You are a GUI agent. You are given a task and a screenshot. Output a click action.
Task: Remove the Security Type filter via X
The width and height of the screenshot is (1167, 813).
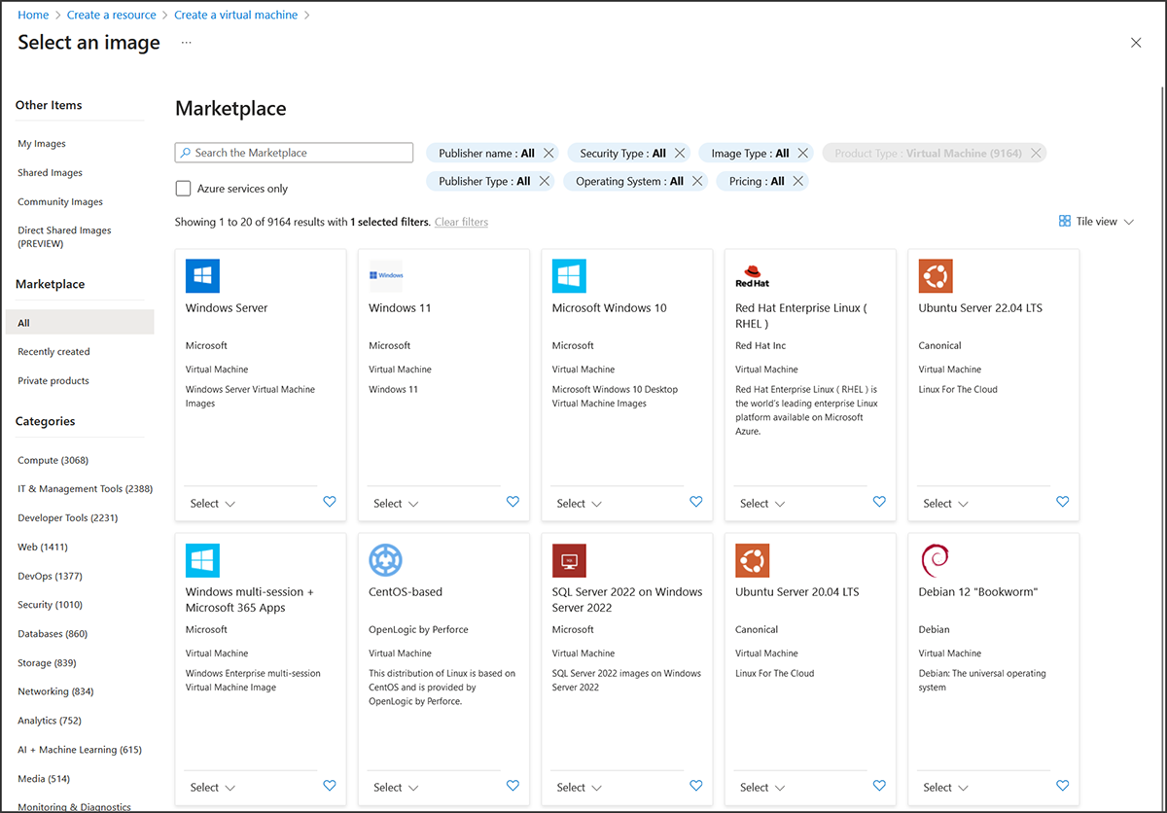[680, 153]
